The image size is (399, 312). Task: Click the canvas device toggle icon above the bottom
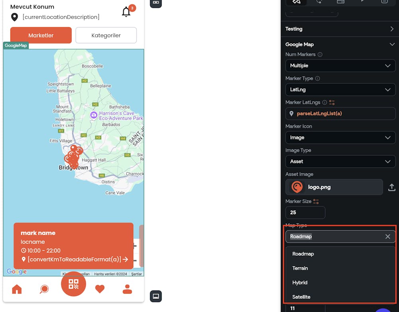(x=156, y=296)
